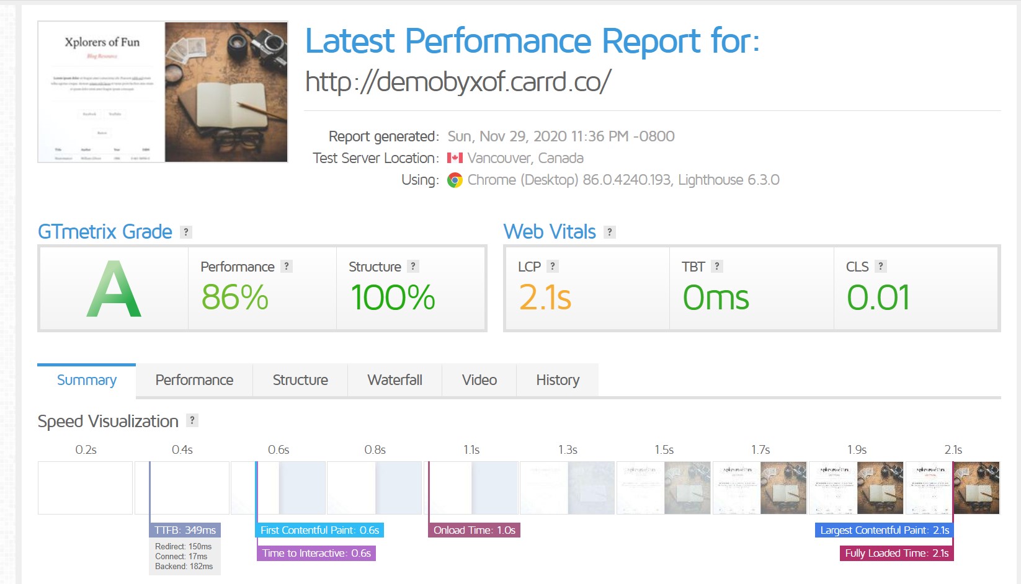Open the CLS help icon

click(881, 266)
